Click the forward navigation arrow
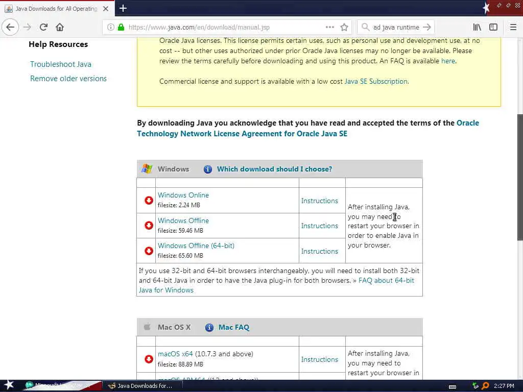 point(27,27)
